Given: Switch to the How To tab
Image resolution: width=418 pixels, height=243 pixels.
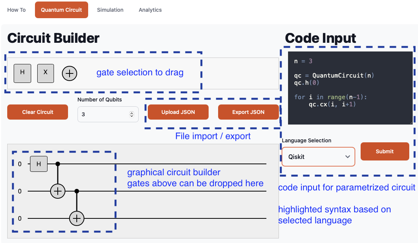Looking at the screenshot, I should 16,10.
